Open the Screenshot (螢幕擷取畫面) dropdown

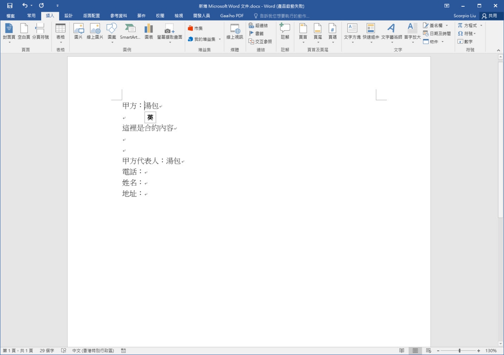(170, 33)
